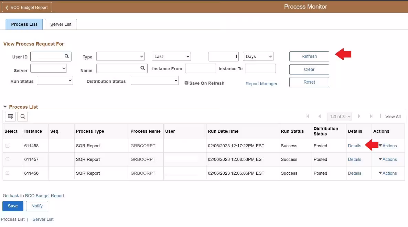Viewport: 408px width, 227px height.
Task: Open User ID lookup magnifier icon
Action: tap(67, 56)
